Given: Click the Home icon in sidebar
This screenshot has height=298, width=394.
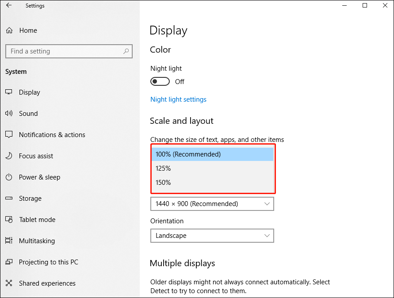Looking at the screenshot, I should pos(9,31).
